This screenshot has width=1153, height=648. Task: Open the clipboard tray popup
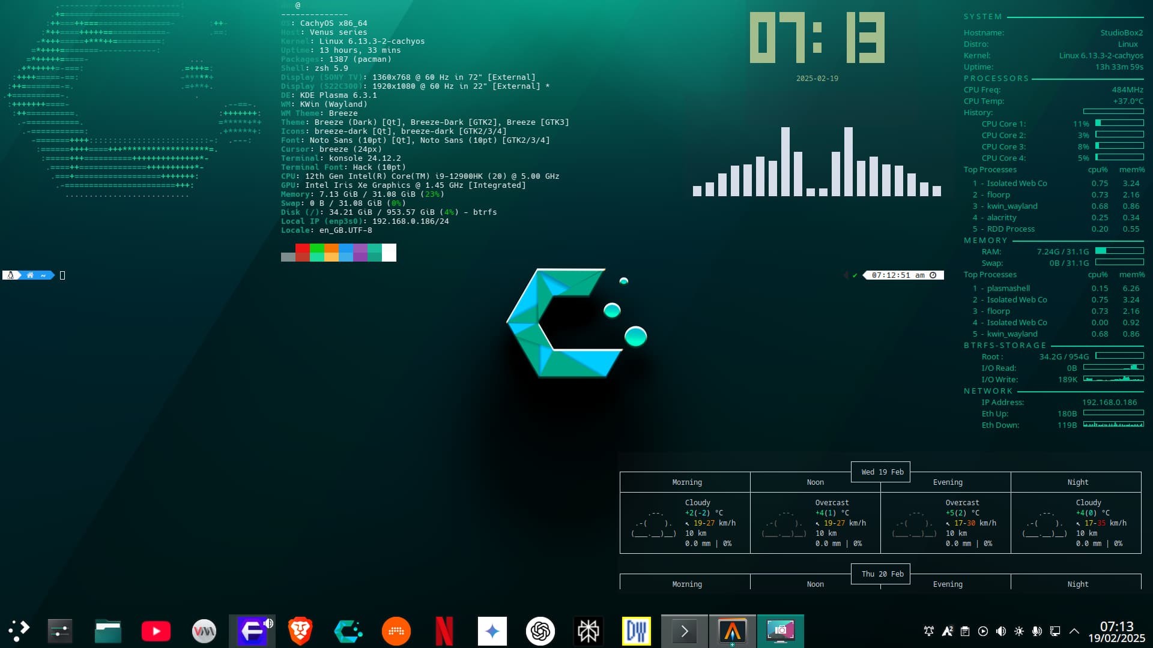pyautogui.click(x=965, y=631)
